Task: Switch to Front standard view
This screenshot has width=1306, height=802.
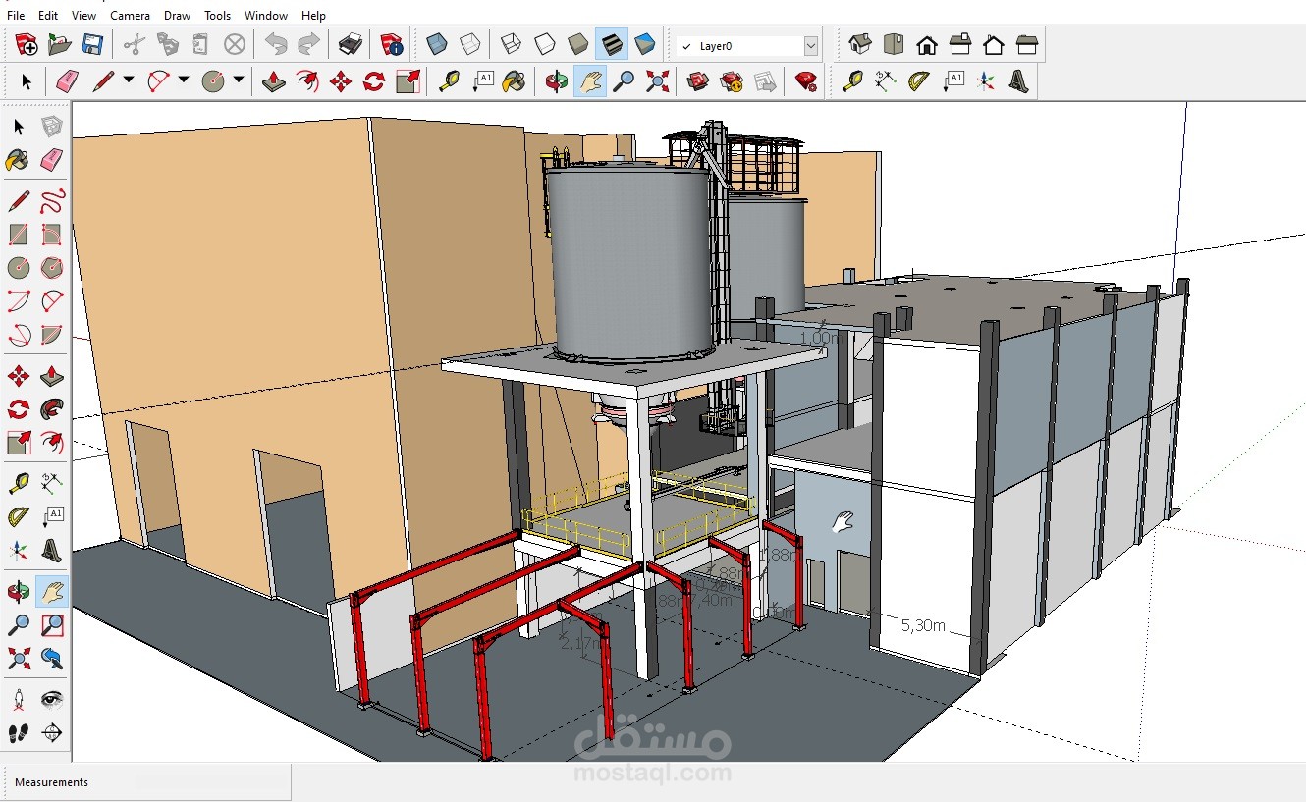Action: (x=927, y=44)
